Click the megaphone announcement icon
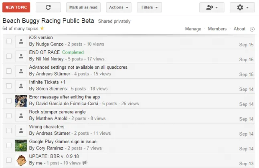The height and width of the screenshot is (168, 259). [85, 163]
